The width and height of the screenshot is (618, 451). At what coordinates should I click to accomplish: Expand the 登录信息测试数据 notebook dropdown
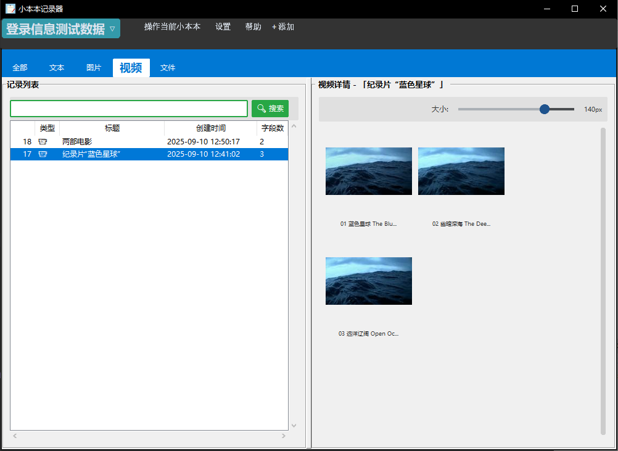click(x=112, y=28)
